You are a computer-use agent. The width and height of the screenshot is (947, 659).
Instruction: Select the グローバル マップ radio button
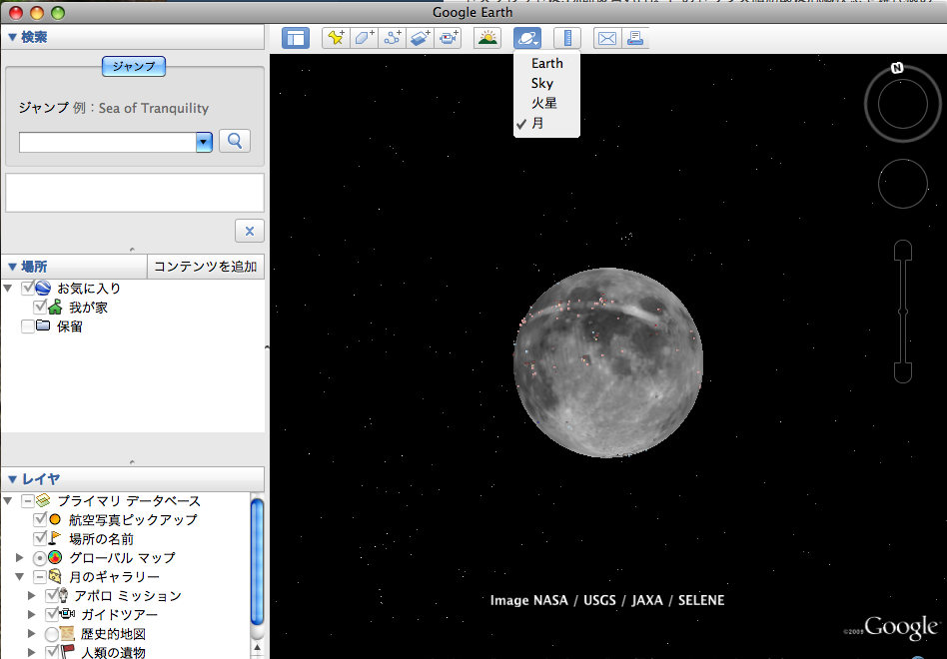(40, 557)
